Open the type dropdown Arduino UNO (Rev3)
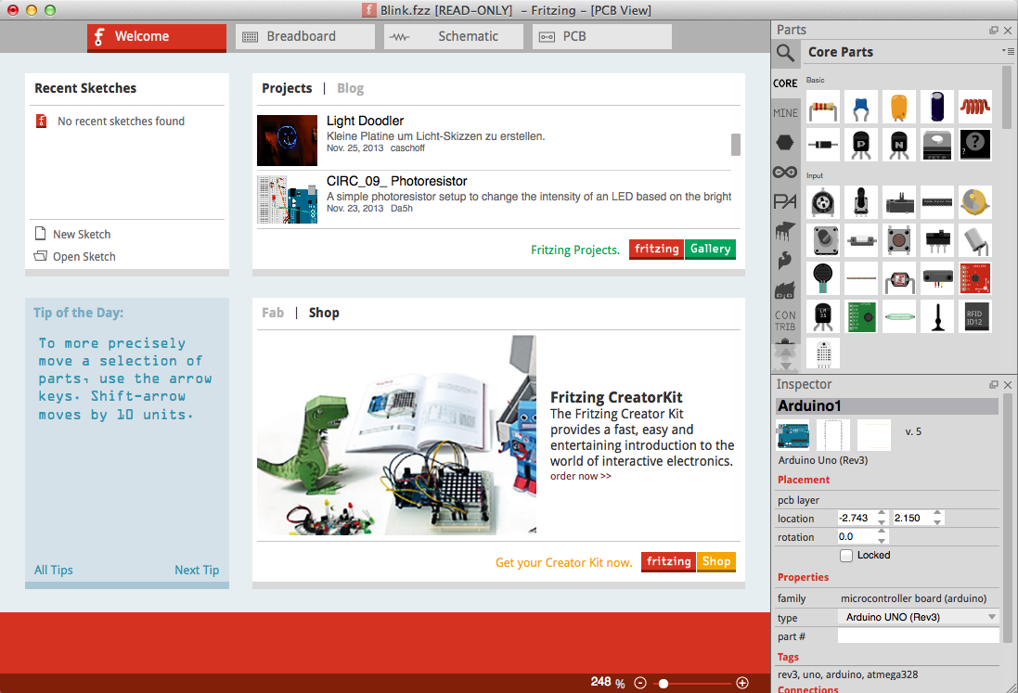The width and height of the screenshot is (1018, 693). [918, 617]
